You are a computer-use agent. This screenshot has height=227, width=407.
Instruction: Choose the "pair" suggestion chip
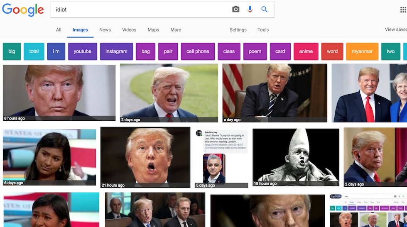click(x=168, y=51)
